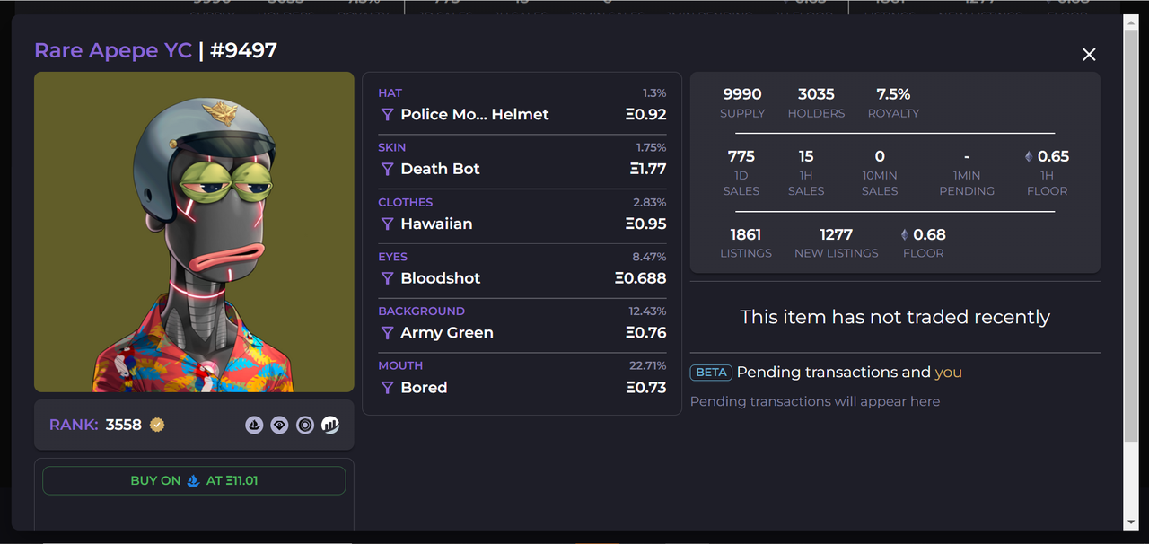The image size is (1149, 544).
Task: Click the scrollbar down arrow
Action: click(x=1131, y=522)
